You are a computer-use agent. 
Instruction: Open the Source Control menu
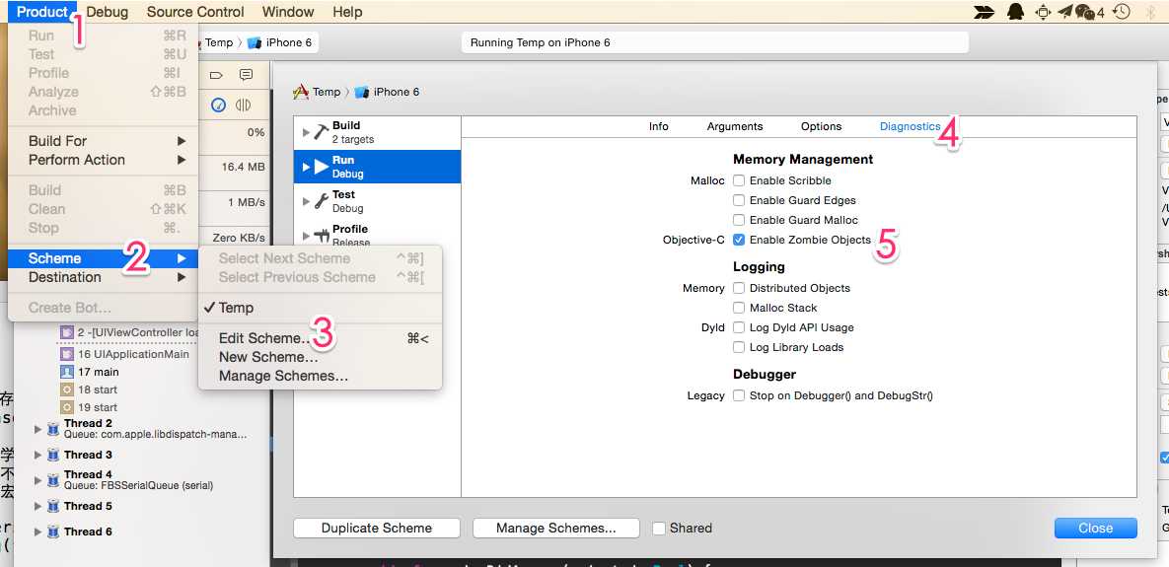pyautogui.click(x=195, y=12)
